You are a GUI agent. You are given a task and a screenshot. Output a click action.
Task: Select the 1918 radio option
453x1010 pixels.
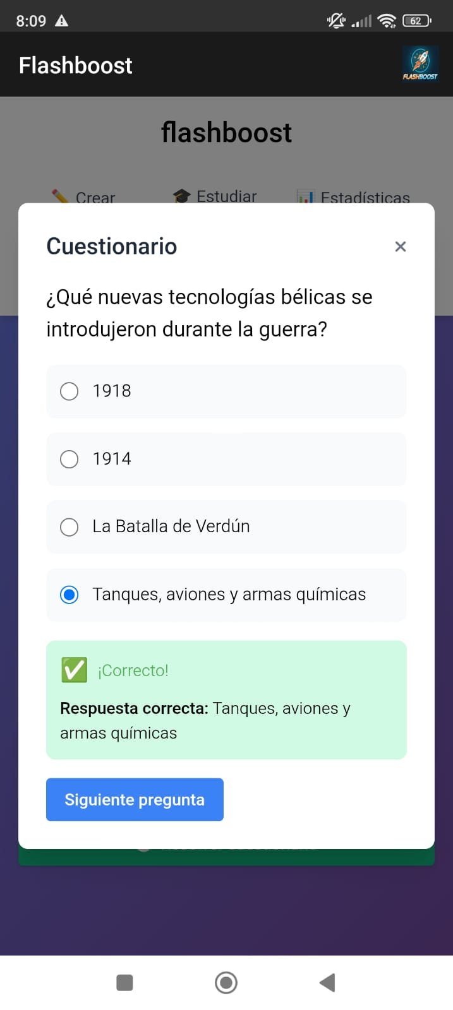tap(226, 391)
